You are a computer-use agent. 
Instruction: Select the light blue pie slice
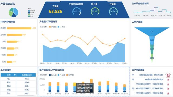[16, 11]
